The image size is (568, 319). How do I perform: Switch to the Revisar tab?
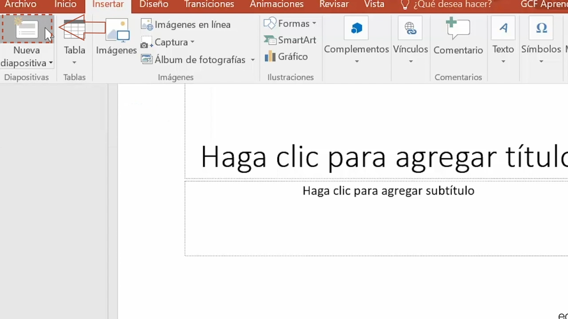(334, 4)
